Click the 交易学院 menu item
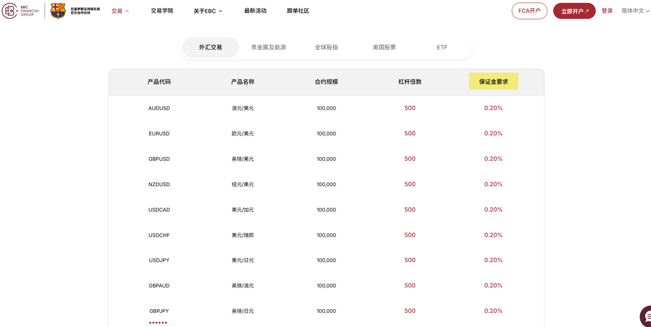651x327 pixels. [x=162, y=10]
